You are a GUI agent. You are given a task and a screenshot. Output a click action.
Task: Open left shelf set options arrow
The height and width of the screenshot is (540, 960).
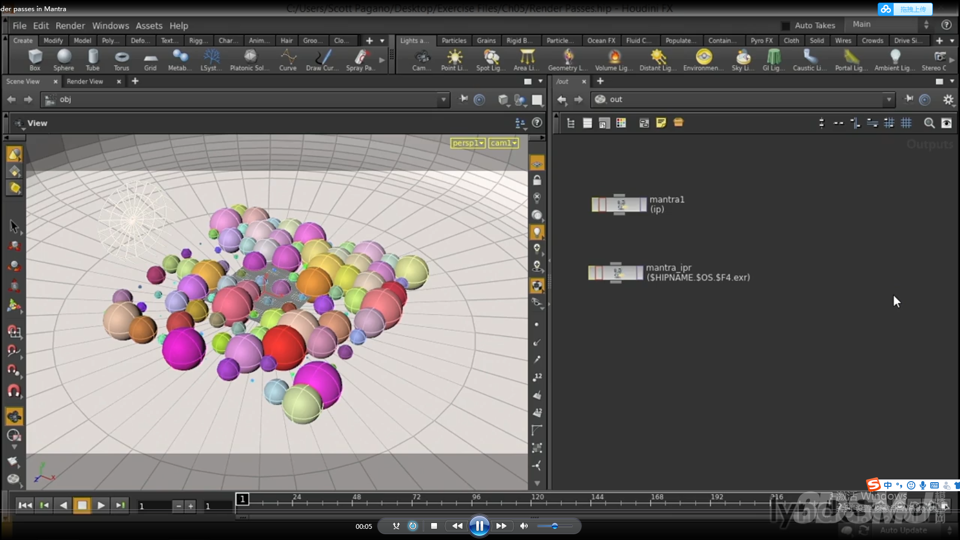382,40
